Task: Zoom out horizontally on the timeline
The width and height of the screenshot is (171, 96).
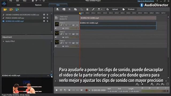Action: [137, 84]
